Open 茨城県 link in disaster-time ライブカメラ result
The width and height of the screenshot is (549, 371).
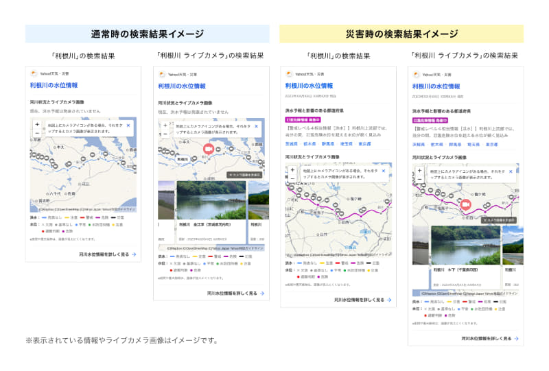(419, 145)
